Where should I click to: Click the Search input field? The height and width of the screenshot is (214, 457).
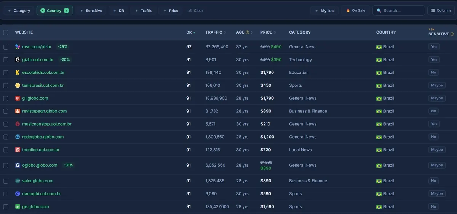point(399,11)
